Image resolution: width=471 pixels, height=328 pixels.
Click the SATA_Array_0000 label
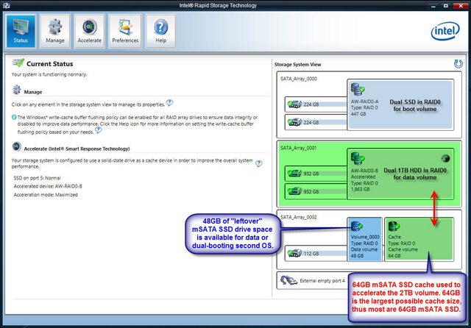pos(299,79)
